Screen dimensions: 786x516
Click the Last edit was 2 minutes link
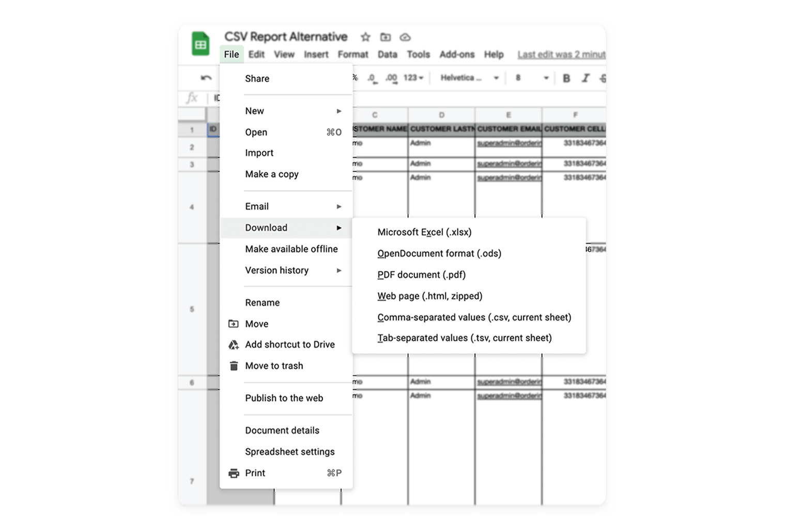pyautogui.click(x=561, y=54)
